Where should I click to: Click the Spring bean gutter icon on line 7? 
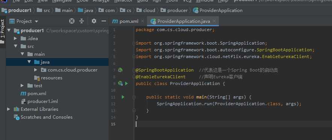[x=120, y=70]
